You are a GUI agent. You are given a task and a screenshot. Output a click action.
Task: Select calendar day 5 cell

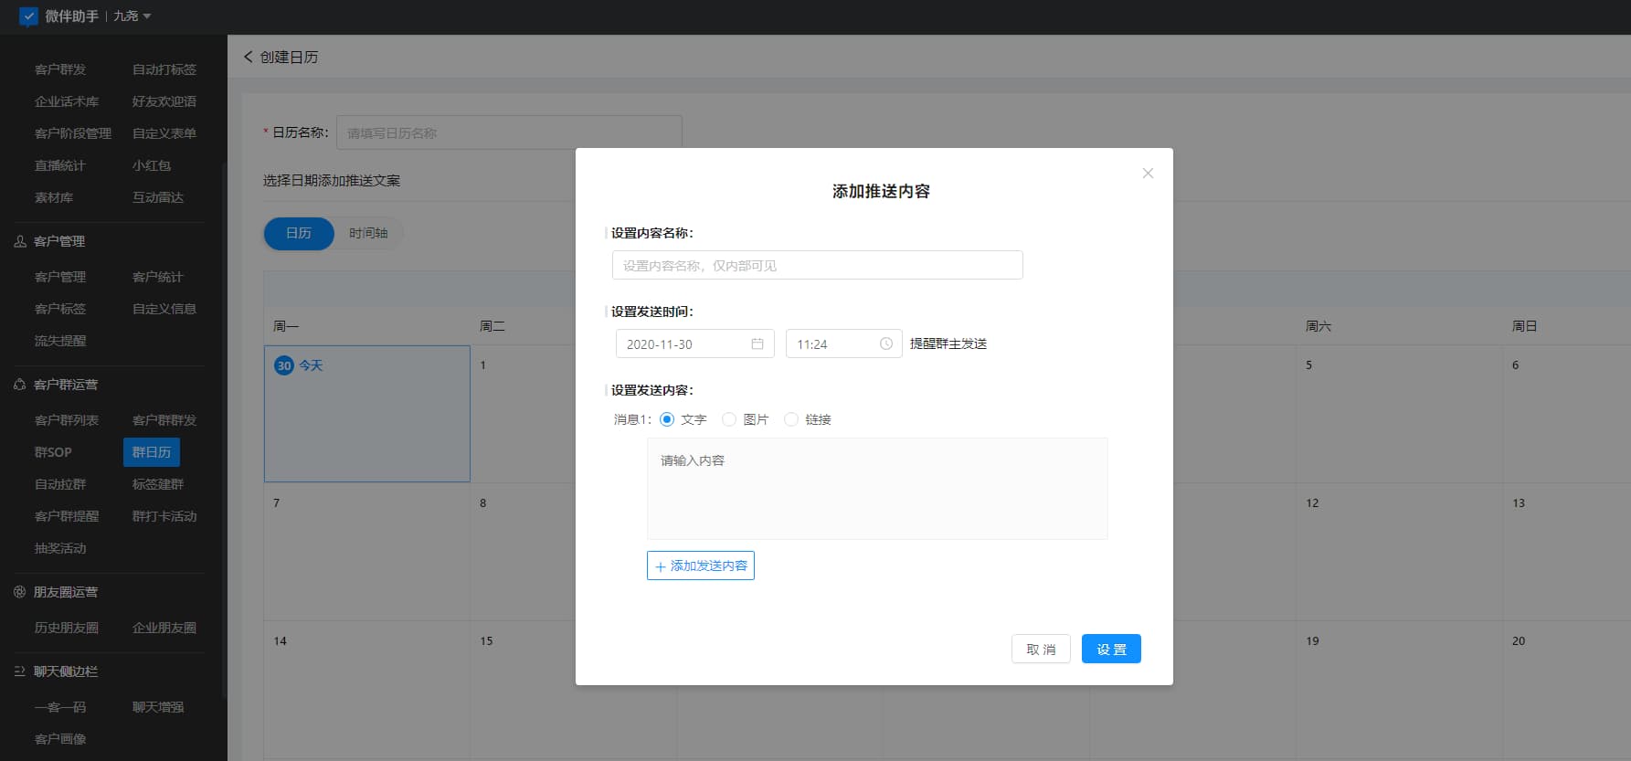click(x=1399, y=414)
